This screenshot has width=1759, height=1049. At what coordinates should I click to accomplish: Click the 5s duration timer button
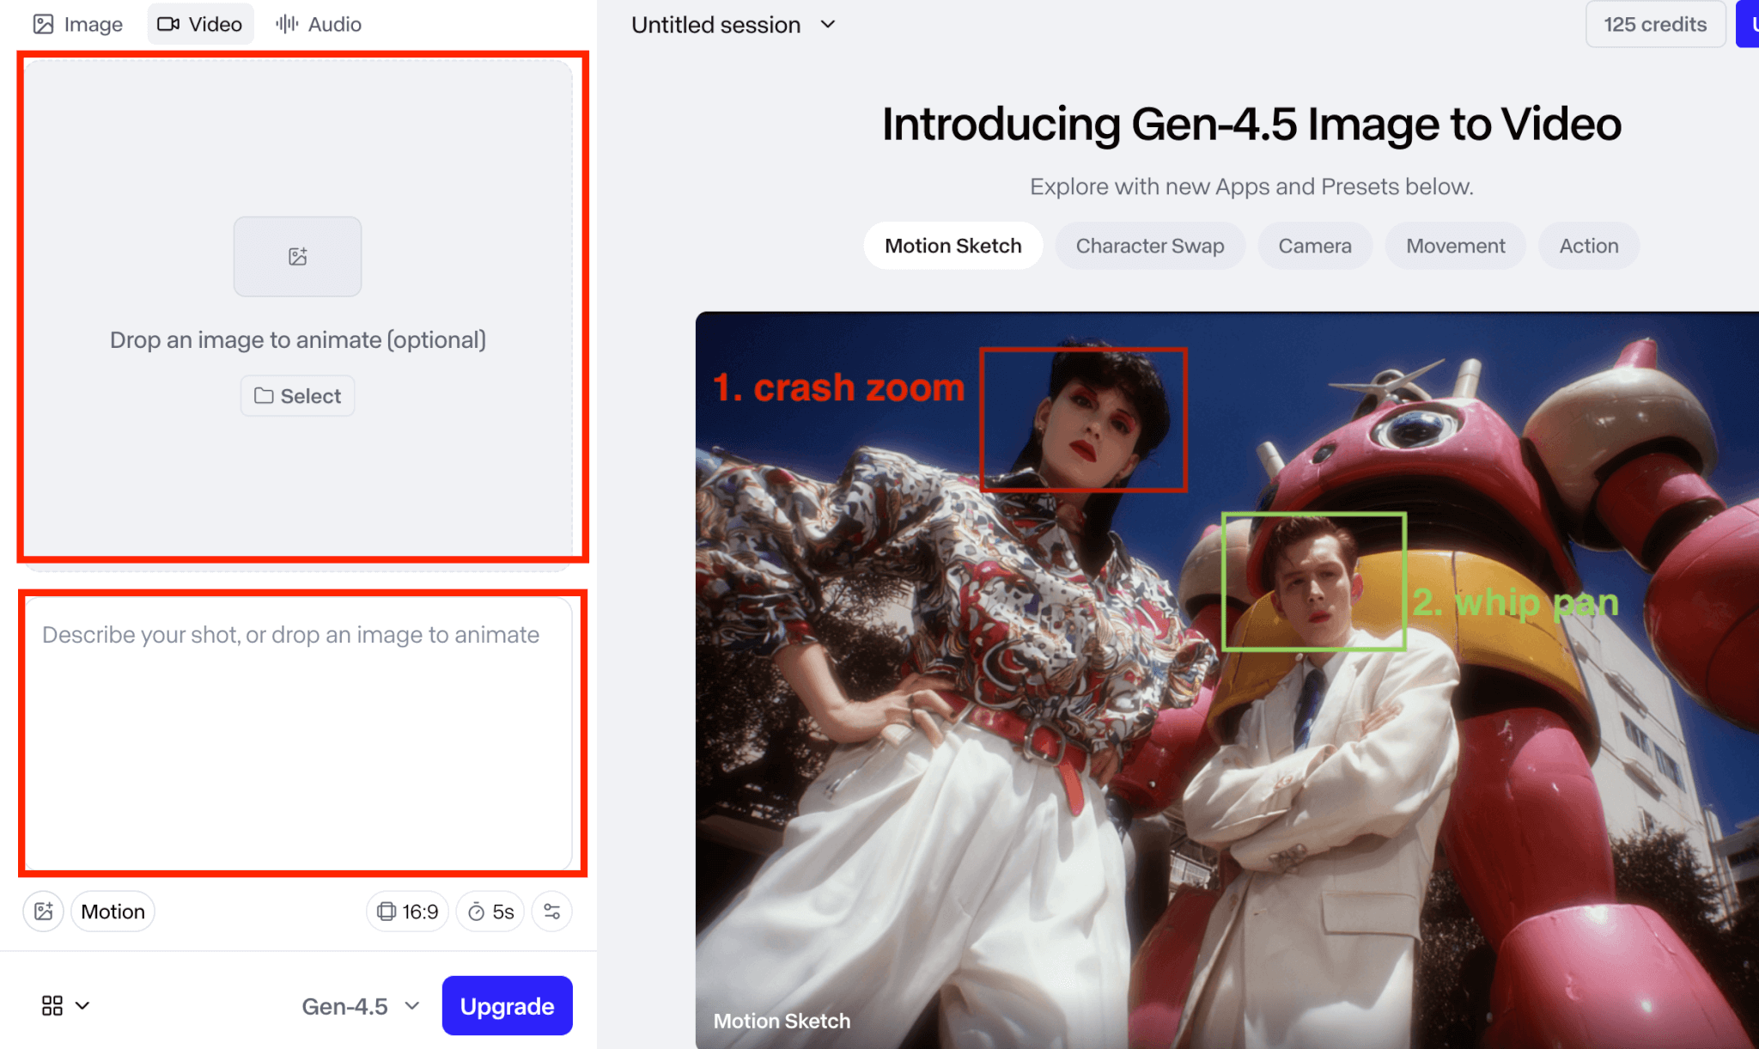tap(490, 912)
